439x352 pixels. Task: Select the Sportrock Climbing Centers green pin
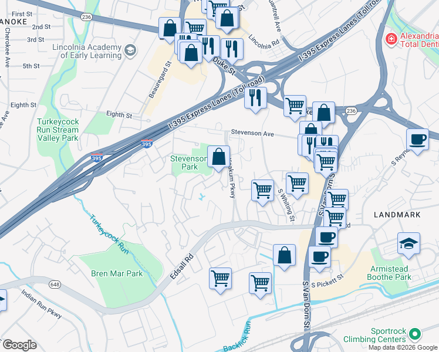415,334
